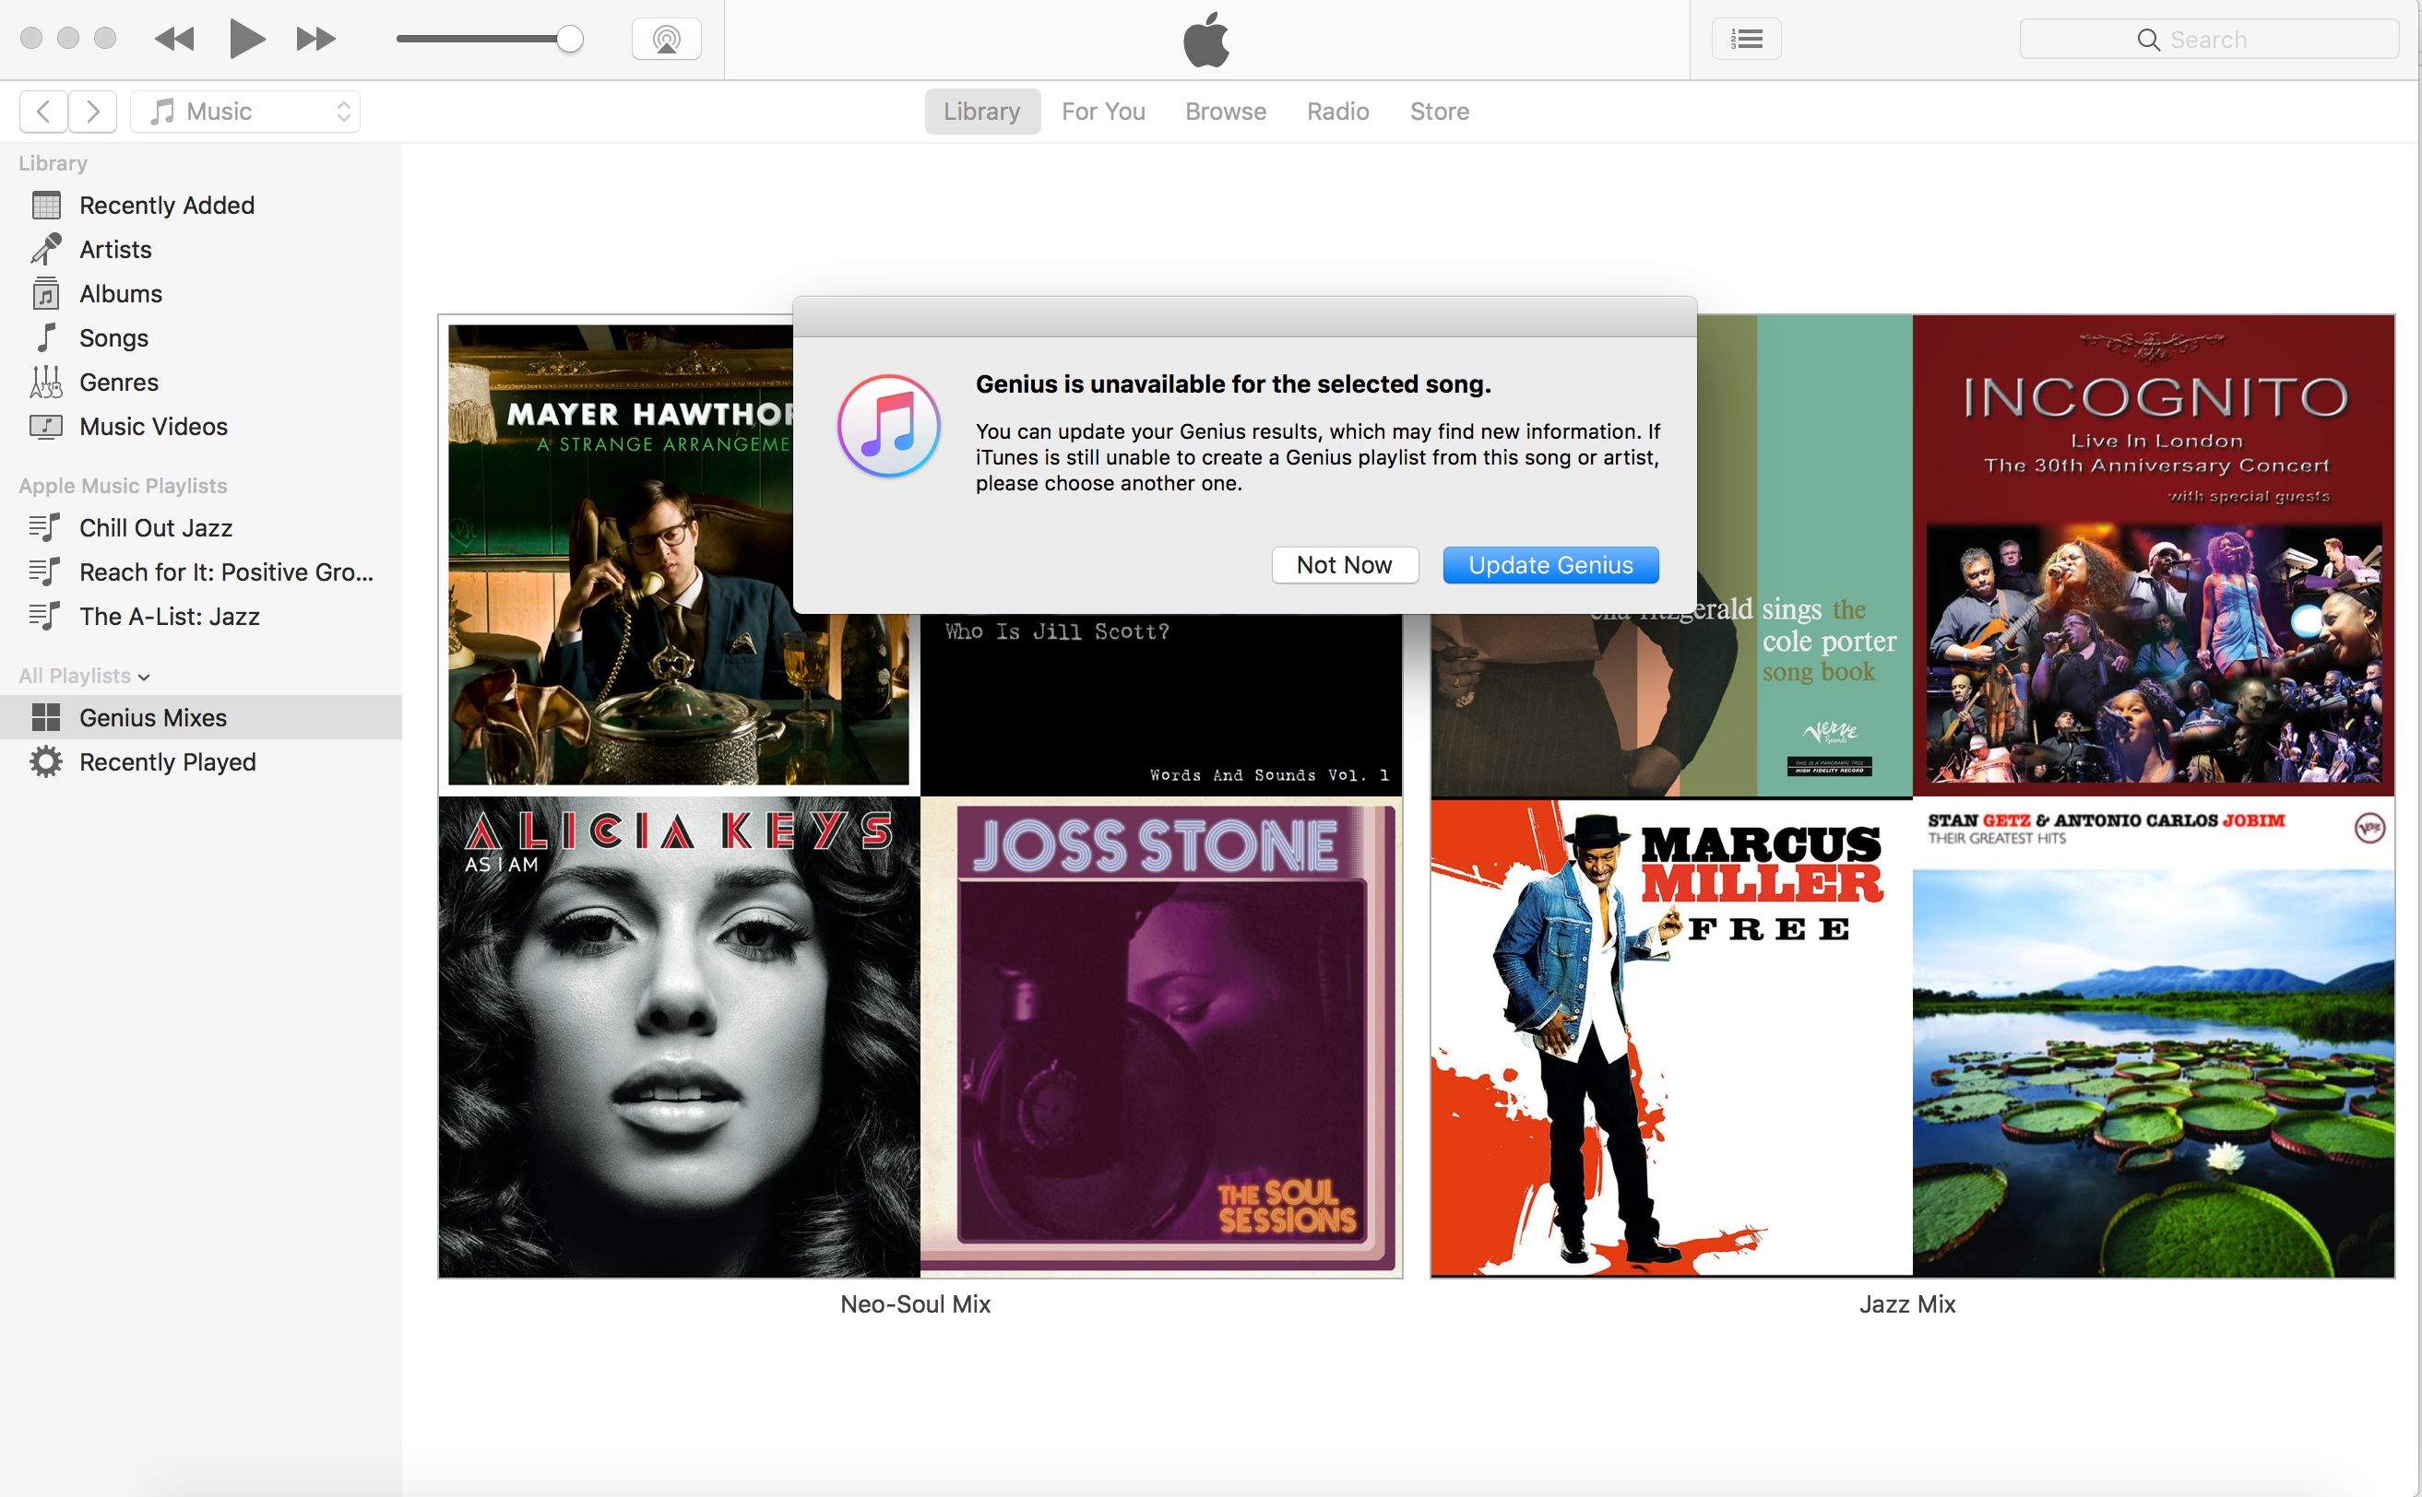
Task: Open the Marcus Miller Free cover
Action: pos(1671,1037)
